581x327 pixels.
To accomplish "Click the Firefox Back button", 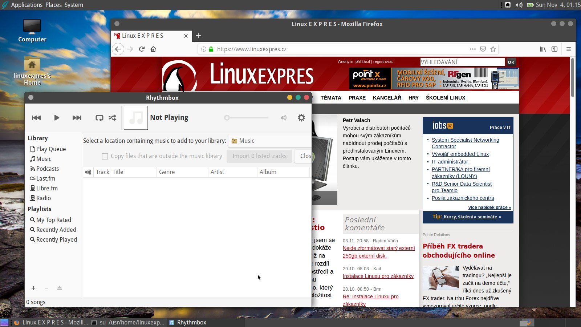I will [x=118, y=49].
